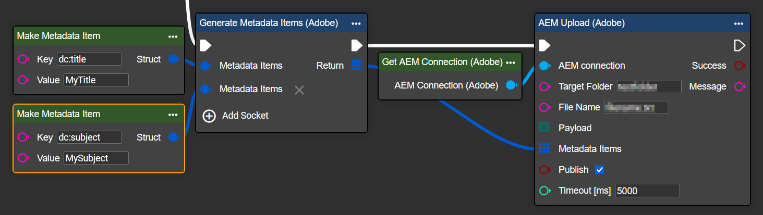Toggle the Publish checkbox
Screen dimensions: 763x215
tap(600, 170)
